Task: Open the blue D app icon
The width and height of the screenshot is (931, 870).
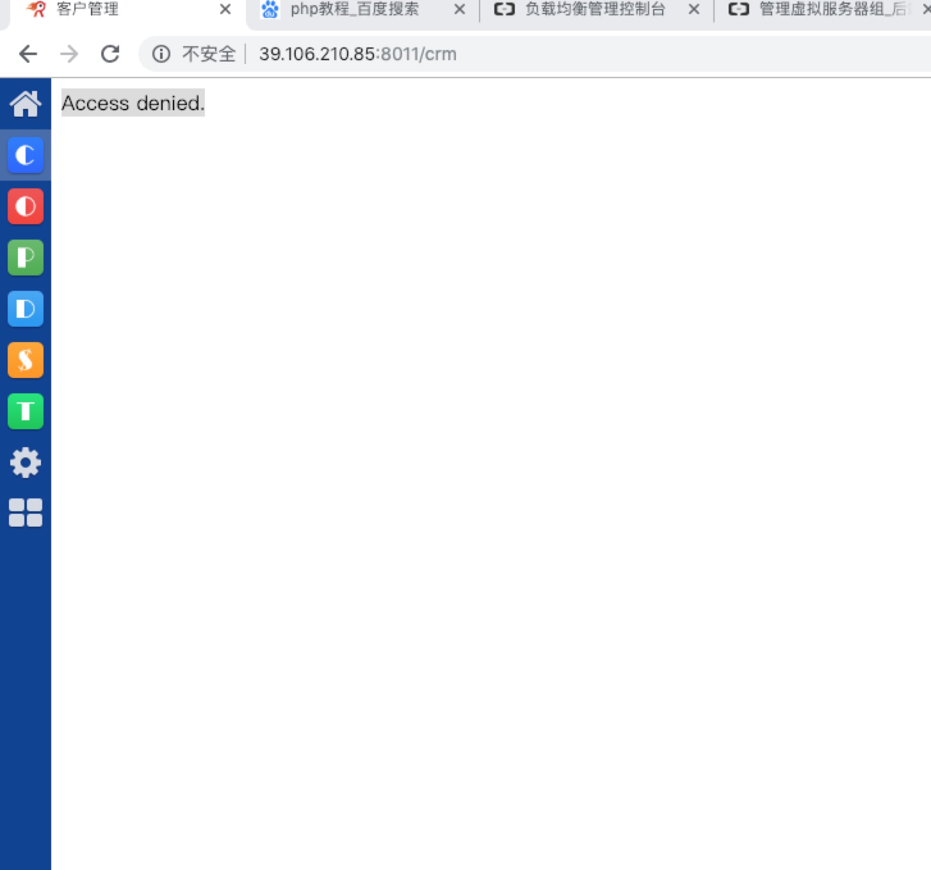Action: tap(26, 309)
